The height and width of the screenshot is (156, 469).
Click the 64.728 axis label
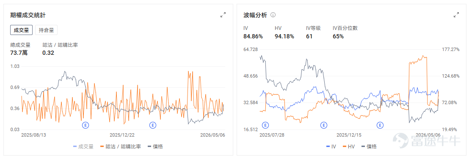[250, 49]
